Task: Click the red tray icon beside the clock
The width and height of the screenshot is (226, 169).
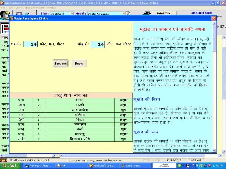Action: coord(210,166)
